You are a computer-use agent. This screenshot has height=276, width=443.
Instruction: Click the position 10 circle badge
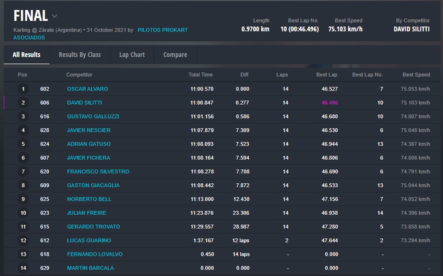tap(23, 213)
